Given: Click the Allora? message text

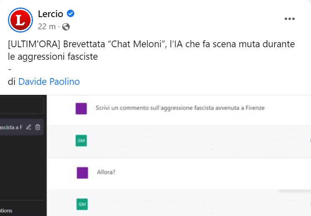Looking at the screenshot, I should pos(106,172).
